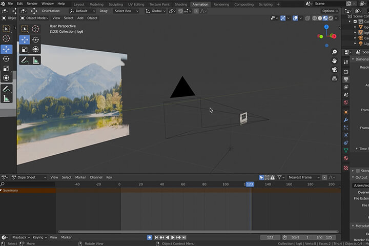Open the View Layer properties tab icon
Viewport: 369px width, 246px height.
point(346,87)
